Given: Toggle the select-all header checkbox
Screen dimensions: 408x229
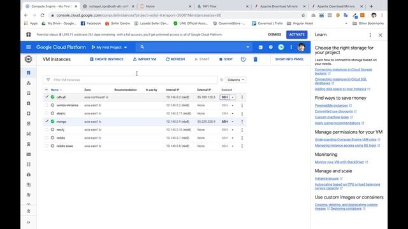Looking at the screenshot, I should click(x=47, y=90).
